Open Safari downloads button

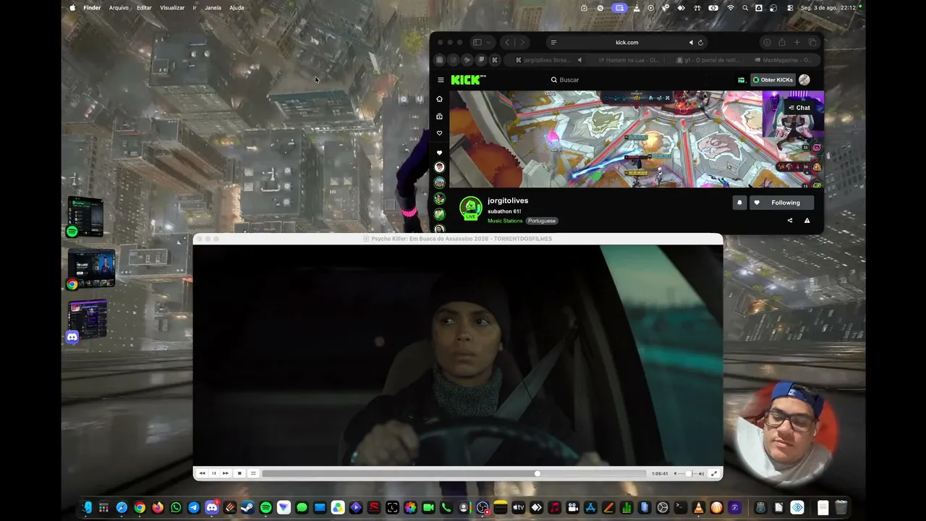tap(767, 43)
